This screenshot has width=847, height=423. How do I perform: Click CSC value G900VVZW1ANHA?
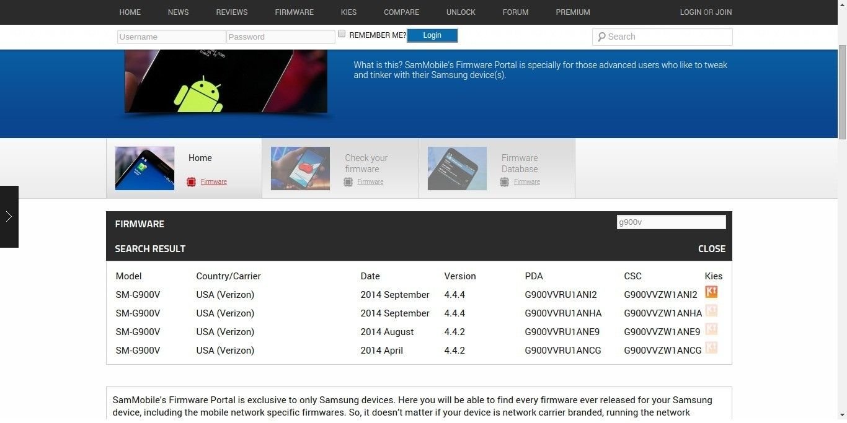tap(663, 313)
